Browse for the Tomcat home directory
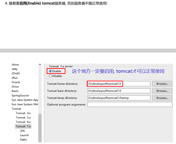 162,84
